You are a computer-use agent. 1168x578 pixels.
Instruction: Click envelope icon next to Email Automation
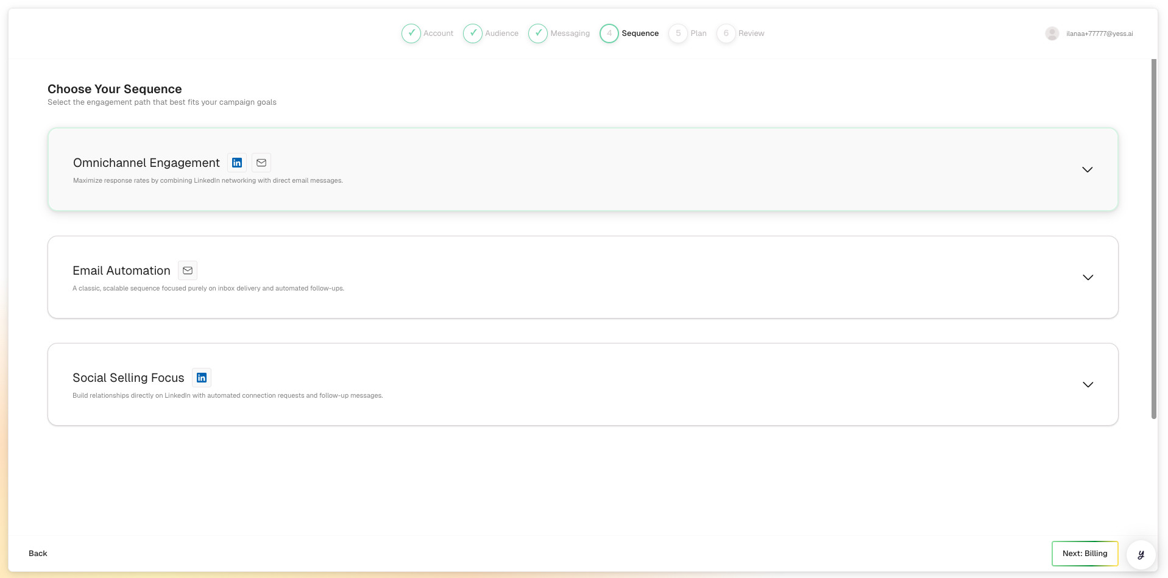click(x=188, y=270)
